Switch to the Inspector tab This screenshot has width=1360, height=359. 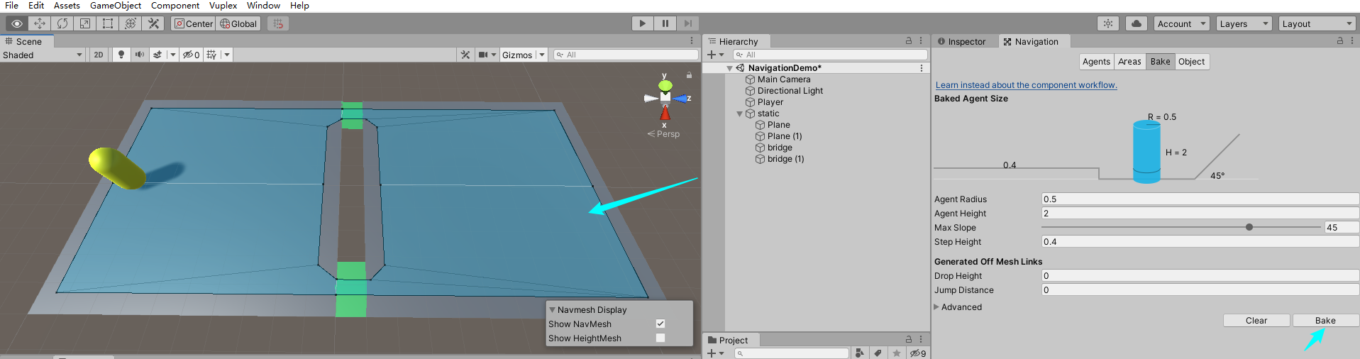[x=962, y=41]
